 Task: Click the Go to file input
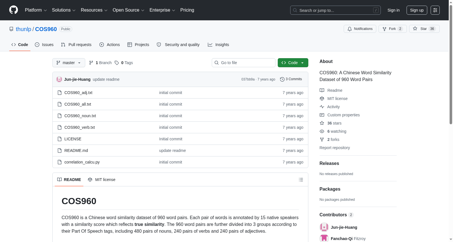pyautogui.click(x=243, y=63)
